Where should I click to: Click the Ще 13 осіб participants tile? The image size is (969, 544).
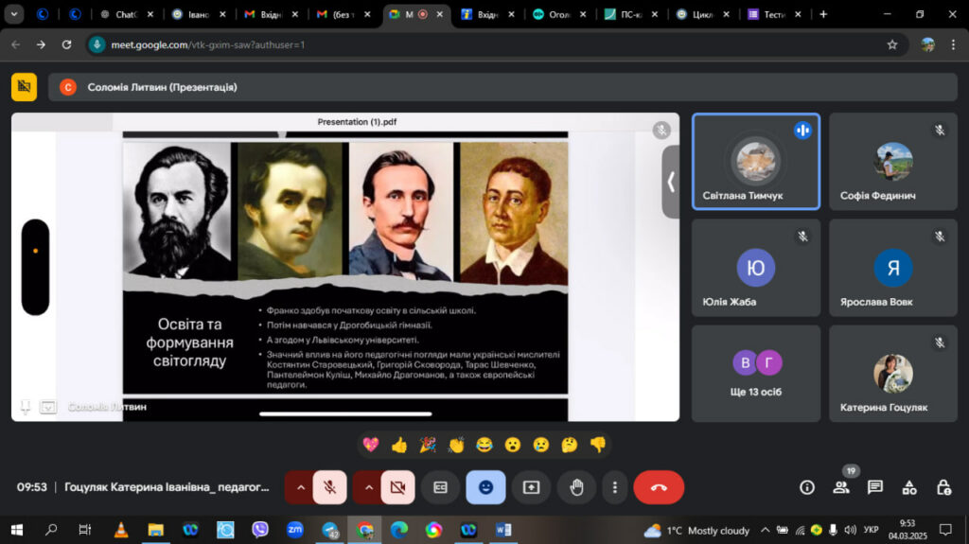pyautogui.click(x=755, y=373)
